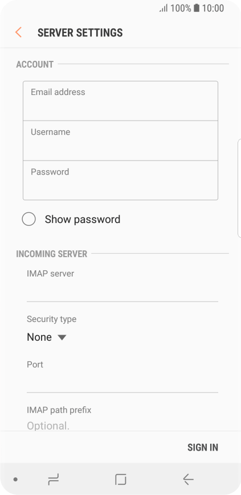Focus the Username input field
The image size is (241, 495).
pos(121,141)
